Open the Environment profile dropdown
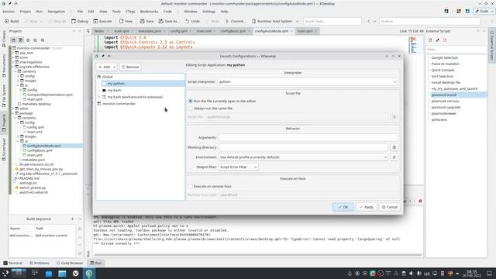This screenshot has height=279, width=496. tap(303, 157)
